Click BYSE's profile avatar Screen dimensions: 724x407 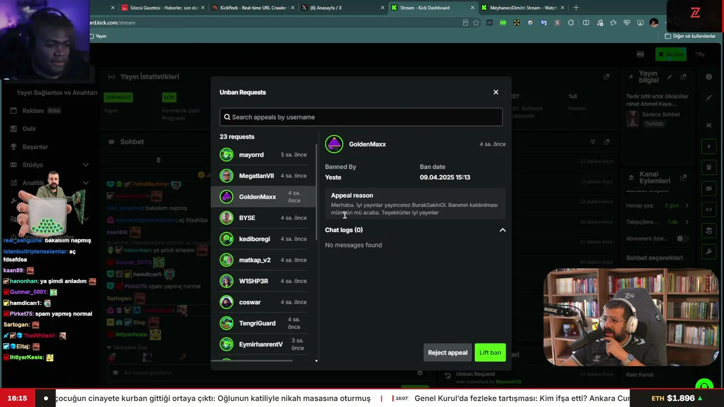226,218
